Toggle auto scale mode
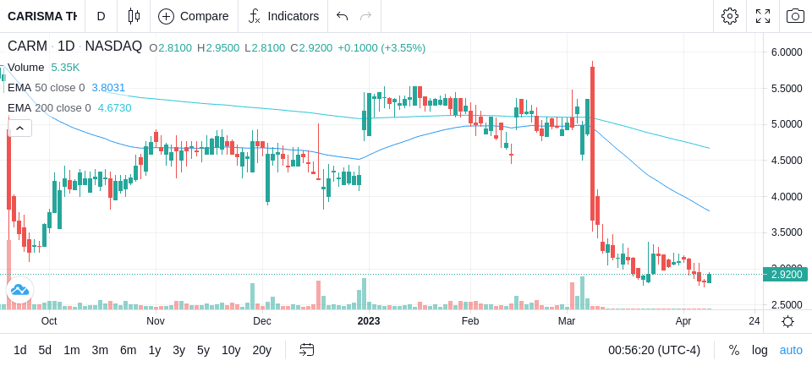 point(791,350)
